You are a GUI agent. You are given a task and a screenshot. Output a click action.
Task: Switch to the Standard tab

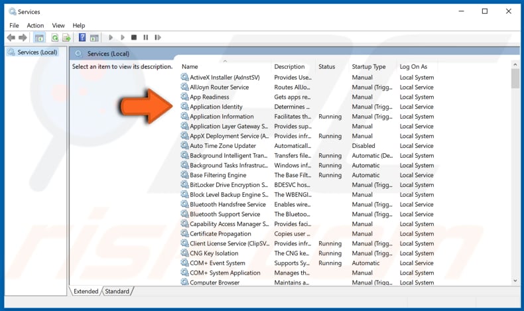117,291
